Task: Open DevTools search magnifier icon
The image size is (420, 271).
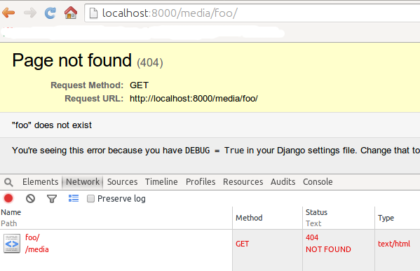Action: (8, 182)
